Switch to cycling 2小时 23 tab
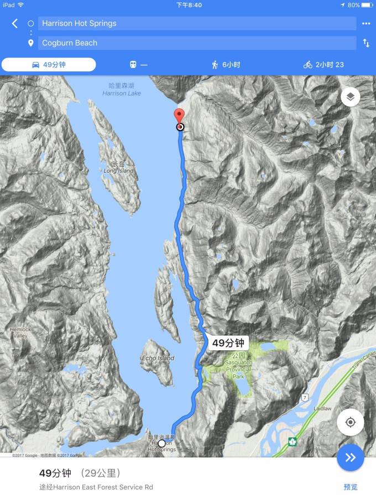Screen dimensions: 376x501 (323, 65)
